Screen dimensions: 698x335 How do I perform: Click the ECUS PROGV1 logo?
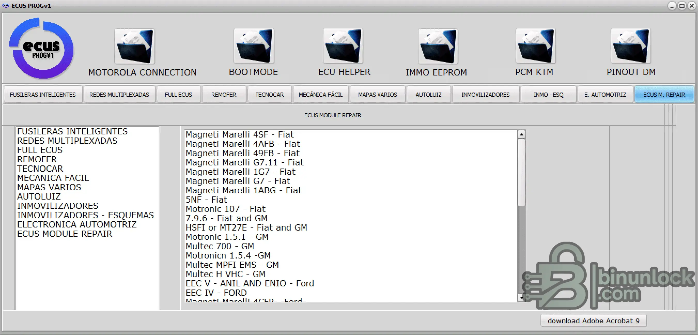[41, 48]
